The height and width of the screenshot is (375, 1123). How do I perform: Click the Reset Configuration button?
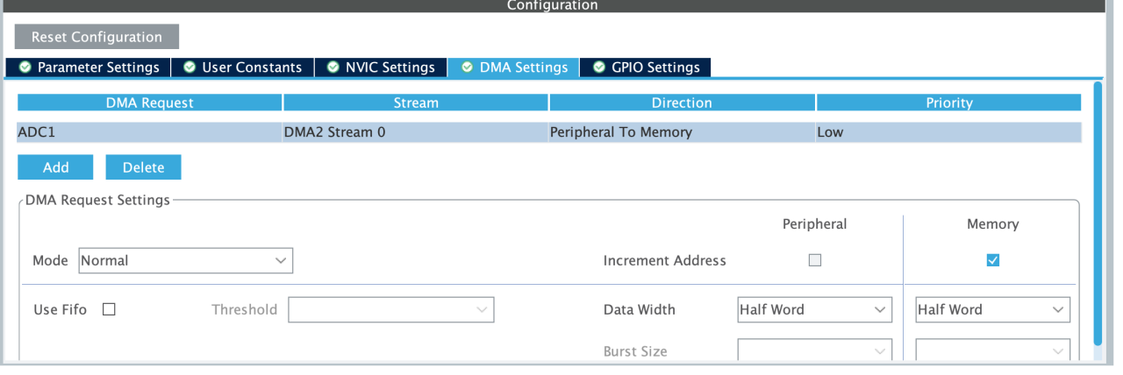tap(97, 37)
